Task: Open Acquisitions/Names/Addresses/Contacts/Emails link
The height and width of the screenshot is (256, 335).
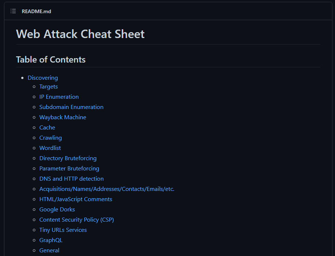Action: point(107,189)
